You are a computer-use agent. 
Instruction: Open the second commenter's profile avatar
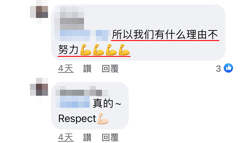[x=39, y=89]
